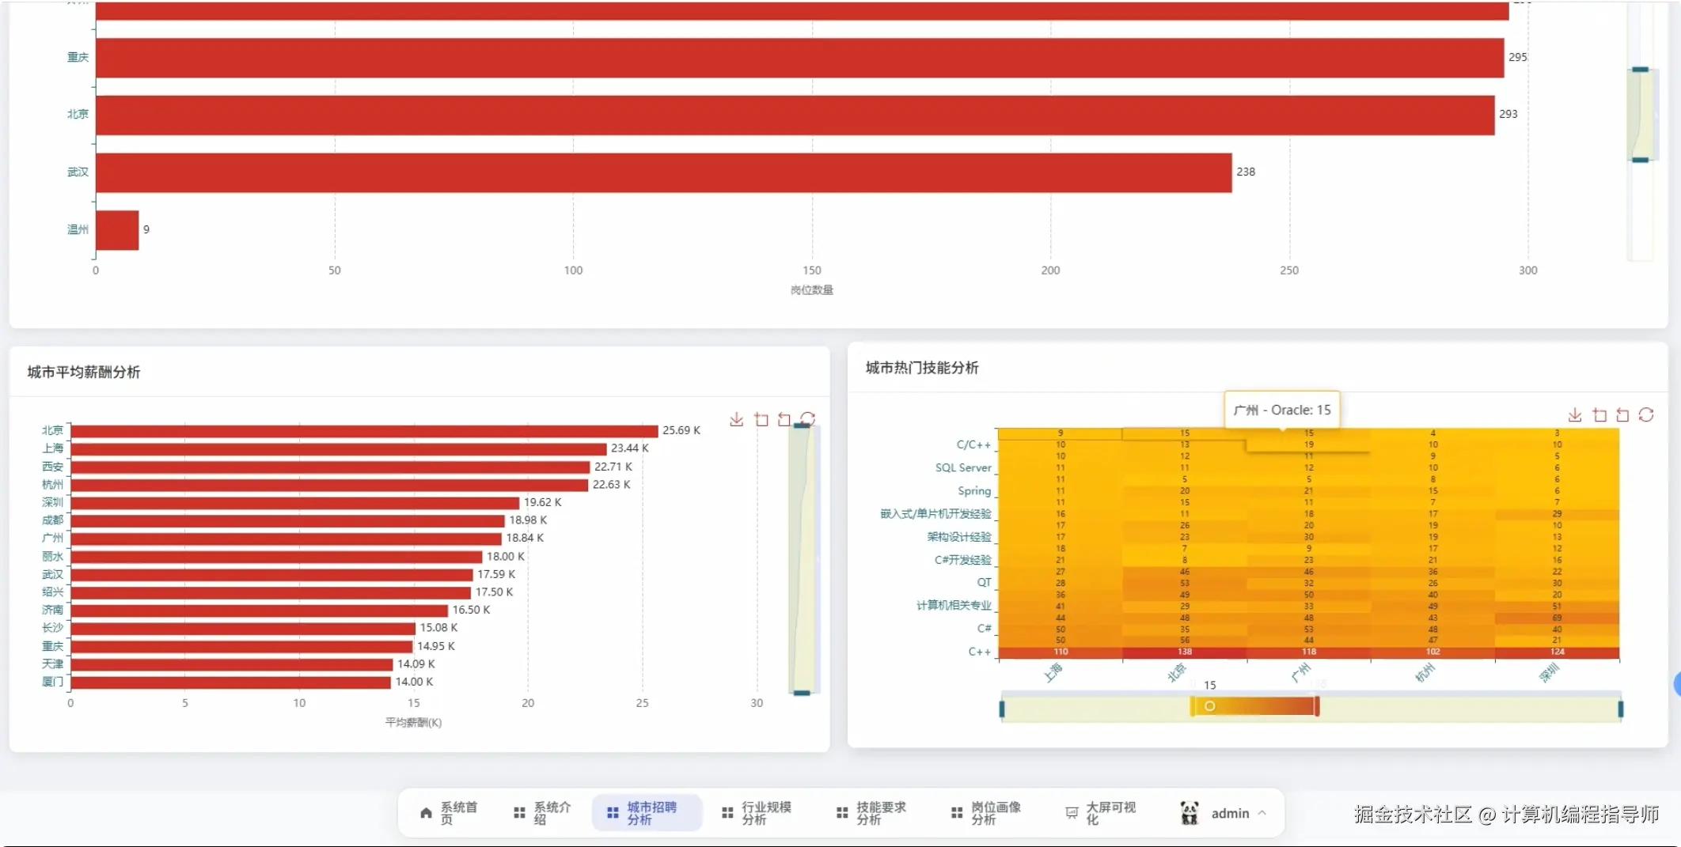This screenshot has height=847, width=1681.
Task: Click top handle of job count chart zoom
Action: pyautogui.click(x=1641, y=70)
